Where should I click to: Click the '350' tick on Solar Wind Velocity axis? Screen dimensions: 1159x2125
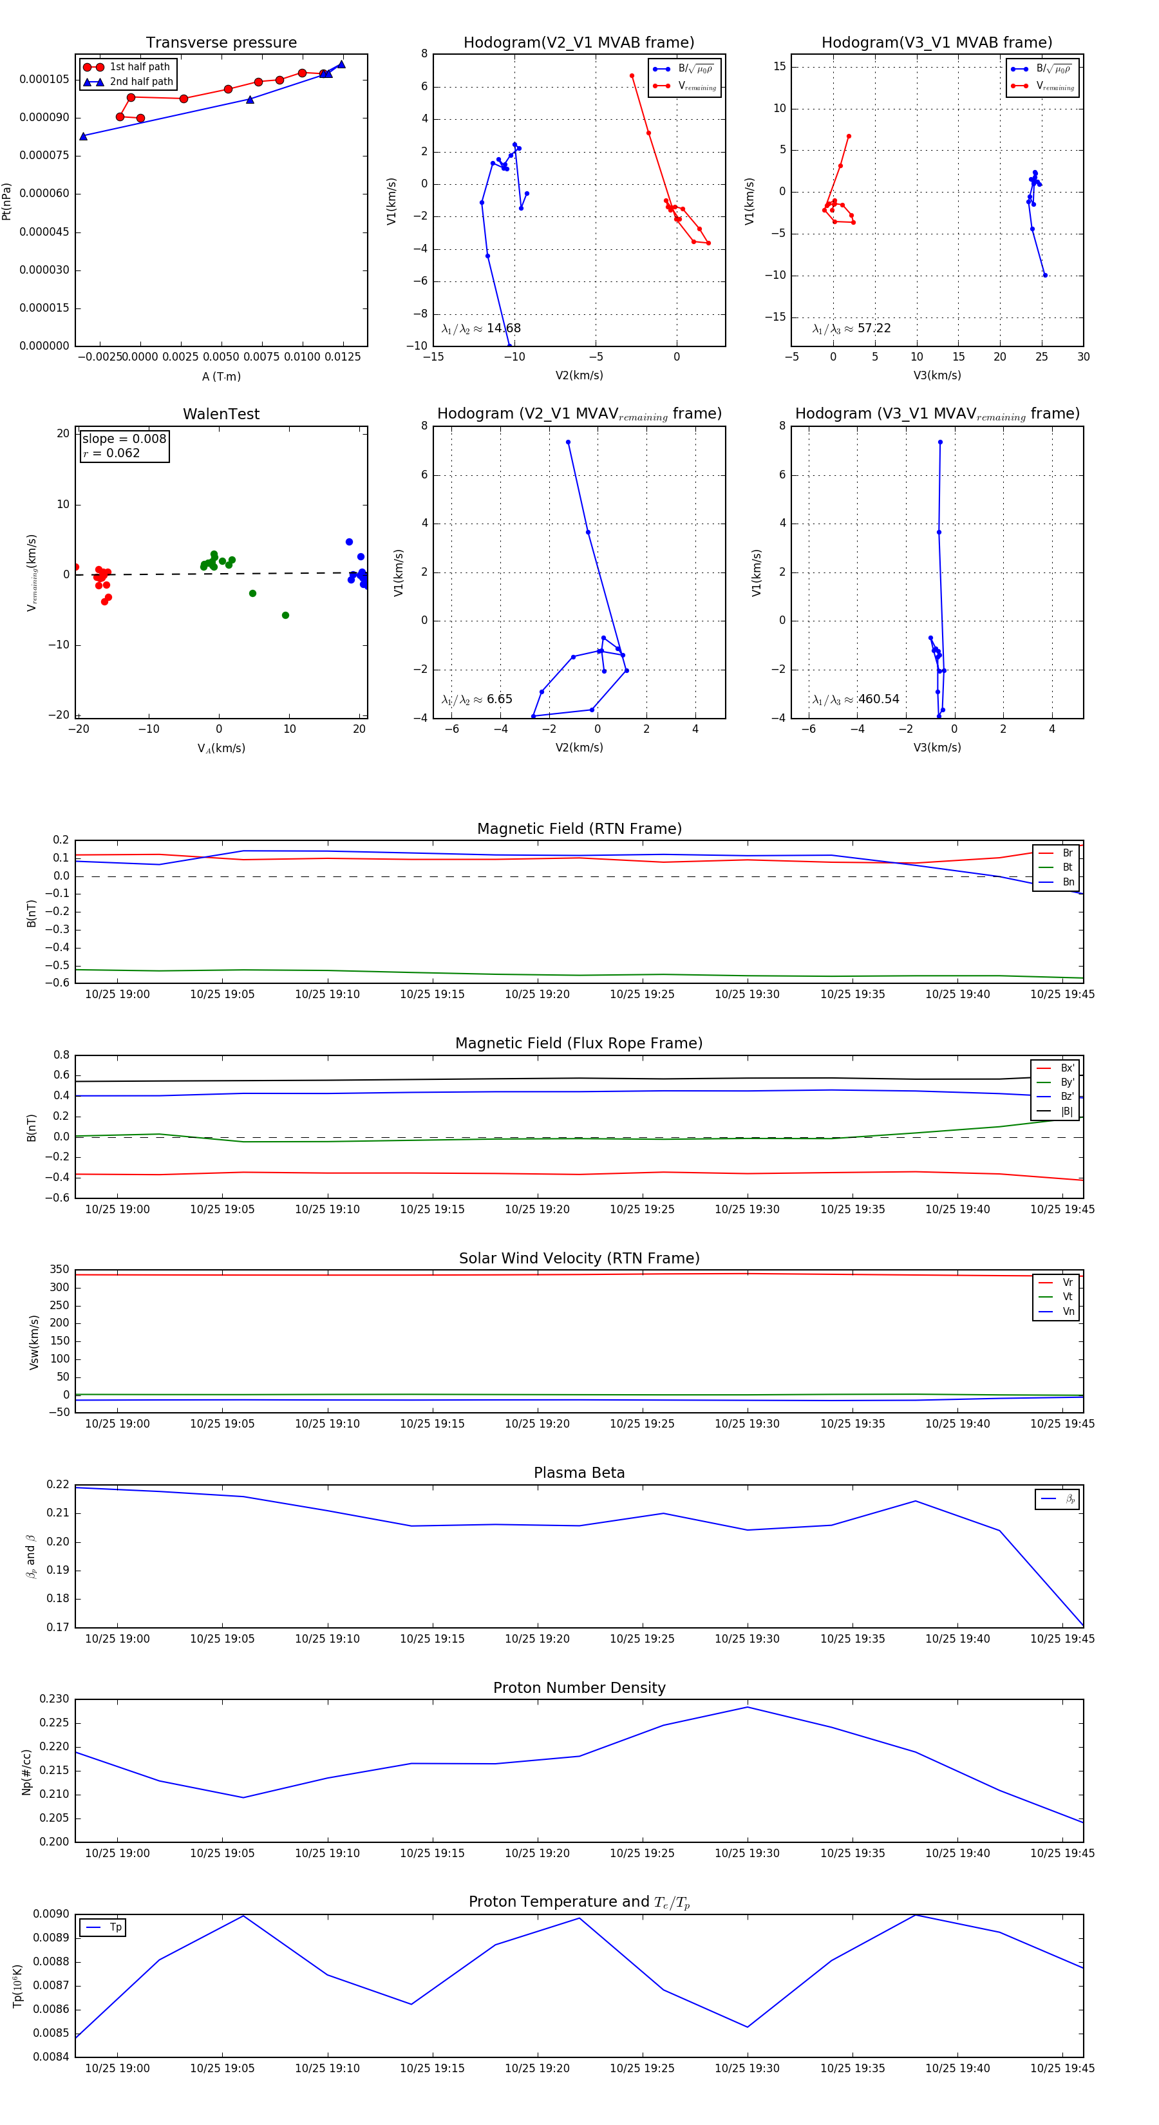pyautogui.click(x=59, y=1270)
